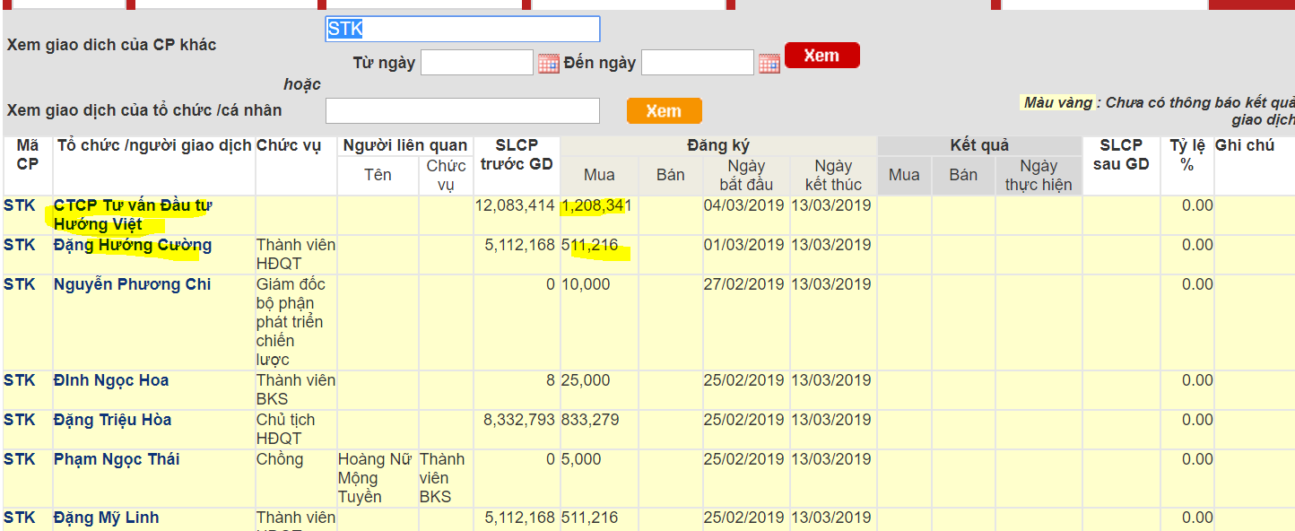Image resolution: width=1295 pixels, height=531 pixels.
Task: Open the Phạm Ngọc Thái link
Action: (x=117, y=459)
